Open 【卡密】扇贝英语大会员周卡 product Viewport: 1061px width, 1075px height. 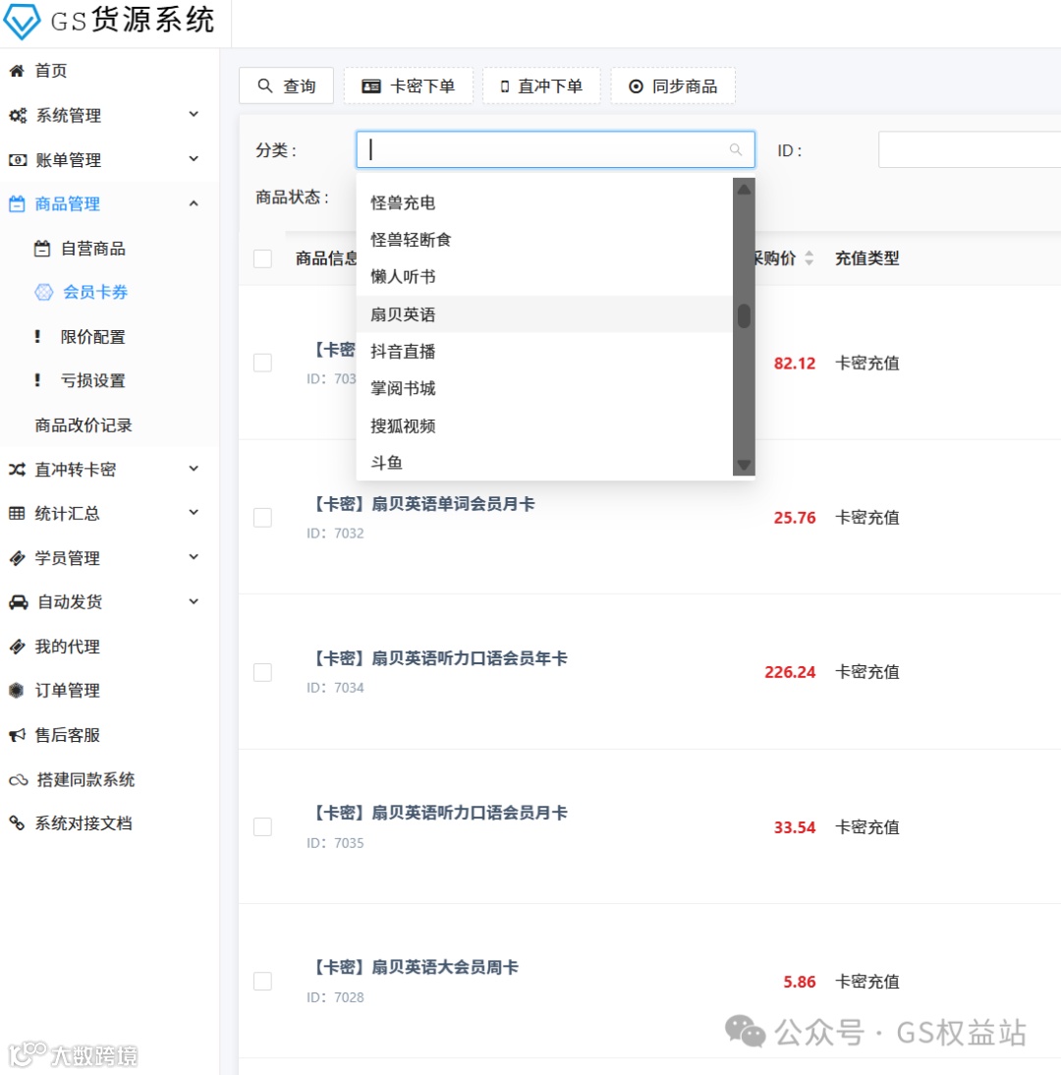pyautogui.click(x=414, y=967)
